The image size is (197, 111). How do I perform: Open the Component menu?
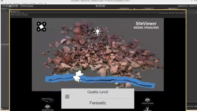tap(25, 3)
